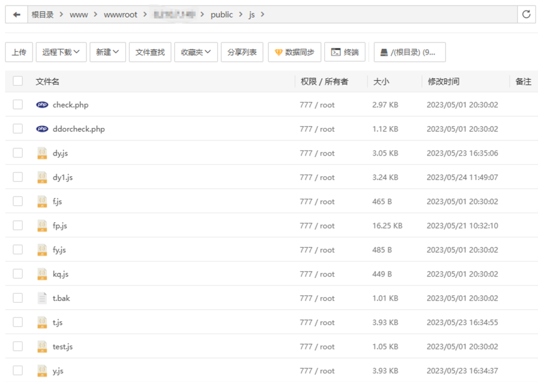Click the 上传 upload button
538x382 pixels.
click(19, 52)
